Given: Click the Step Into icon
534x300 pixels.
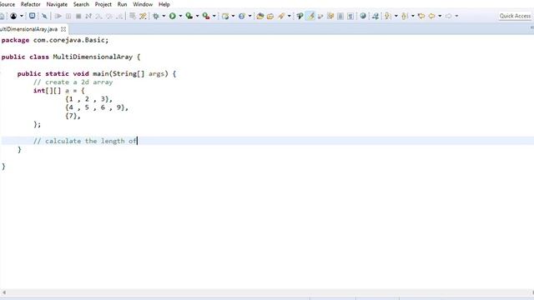Looking at the screenshot, I should click(x=98, y=16).
